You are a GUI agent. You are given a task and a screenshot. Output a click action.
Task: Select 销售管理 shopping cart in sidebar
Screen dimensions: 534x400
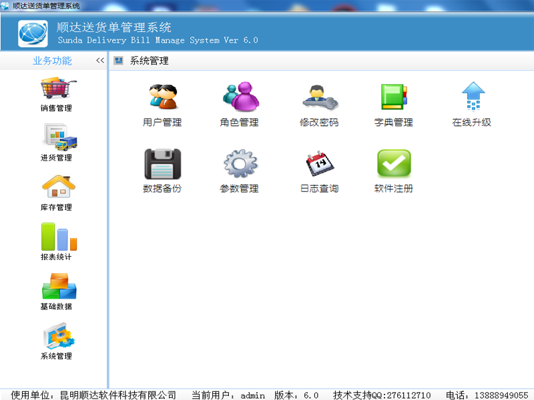tap(57, 90)
